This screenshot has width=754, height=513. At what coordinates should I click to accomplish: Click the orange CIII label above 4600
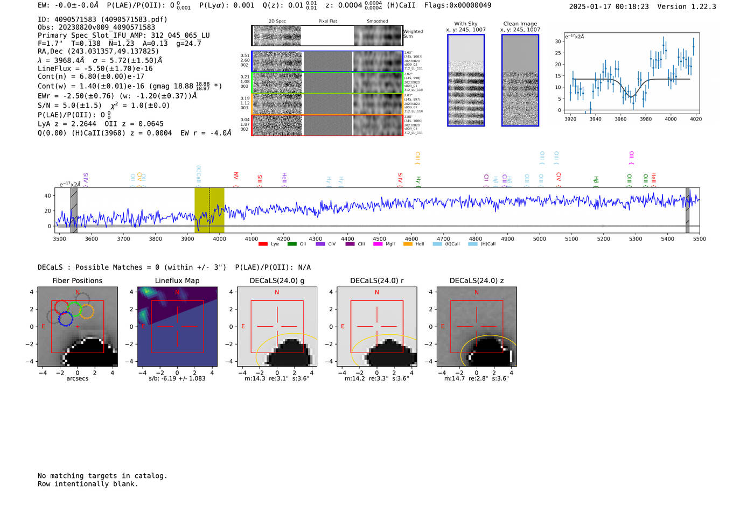click(417, 158)
